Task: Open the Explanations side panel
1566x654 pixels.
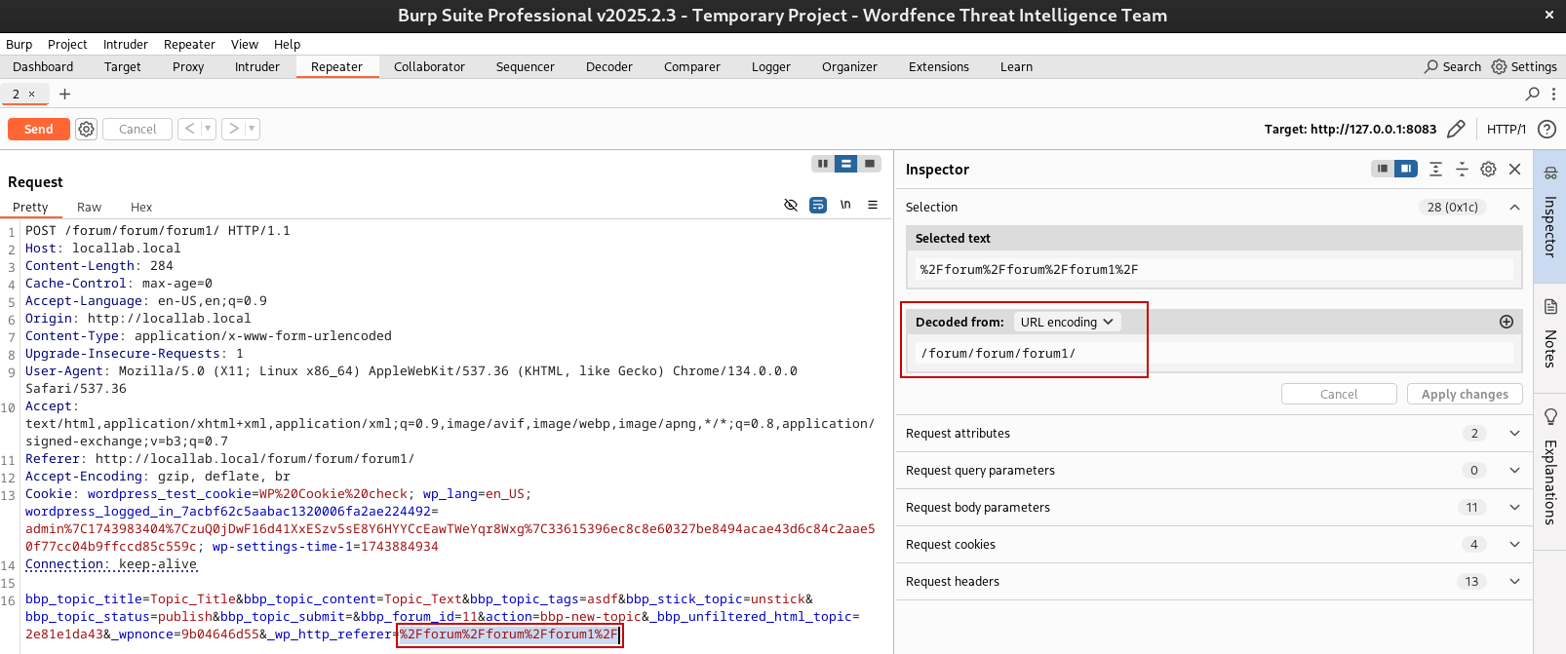Action: pos(1550,468)
